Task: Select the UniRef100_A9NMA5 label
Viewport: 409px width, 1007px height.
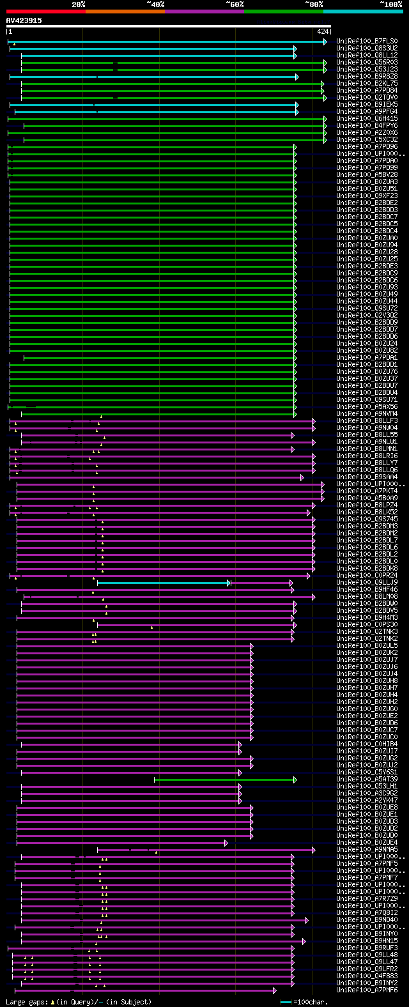Action: [367, 850]
